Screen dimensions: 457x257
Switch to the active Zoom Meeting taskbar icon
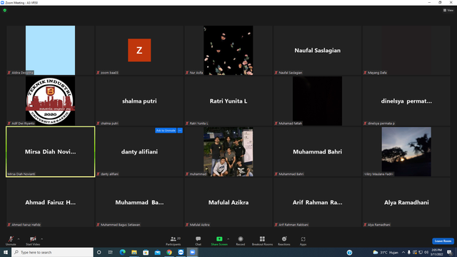pos(192,252)
